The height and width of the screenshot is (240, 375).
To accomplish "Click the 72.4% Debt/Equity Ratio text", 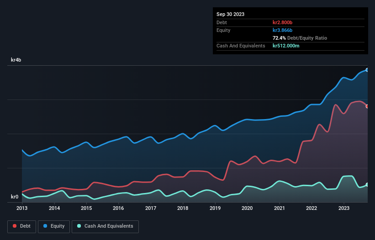I will click(300, 38).
